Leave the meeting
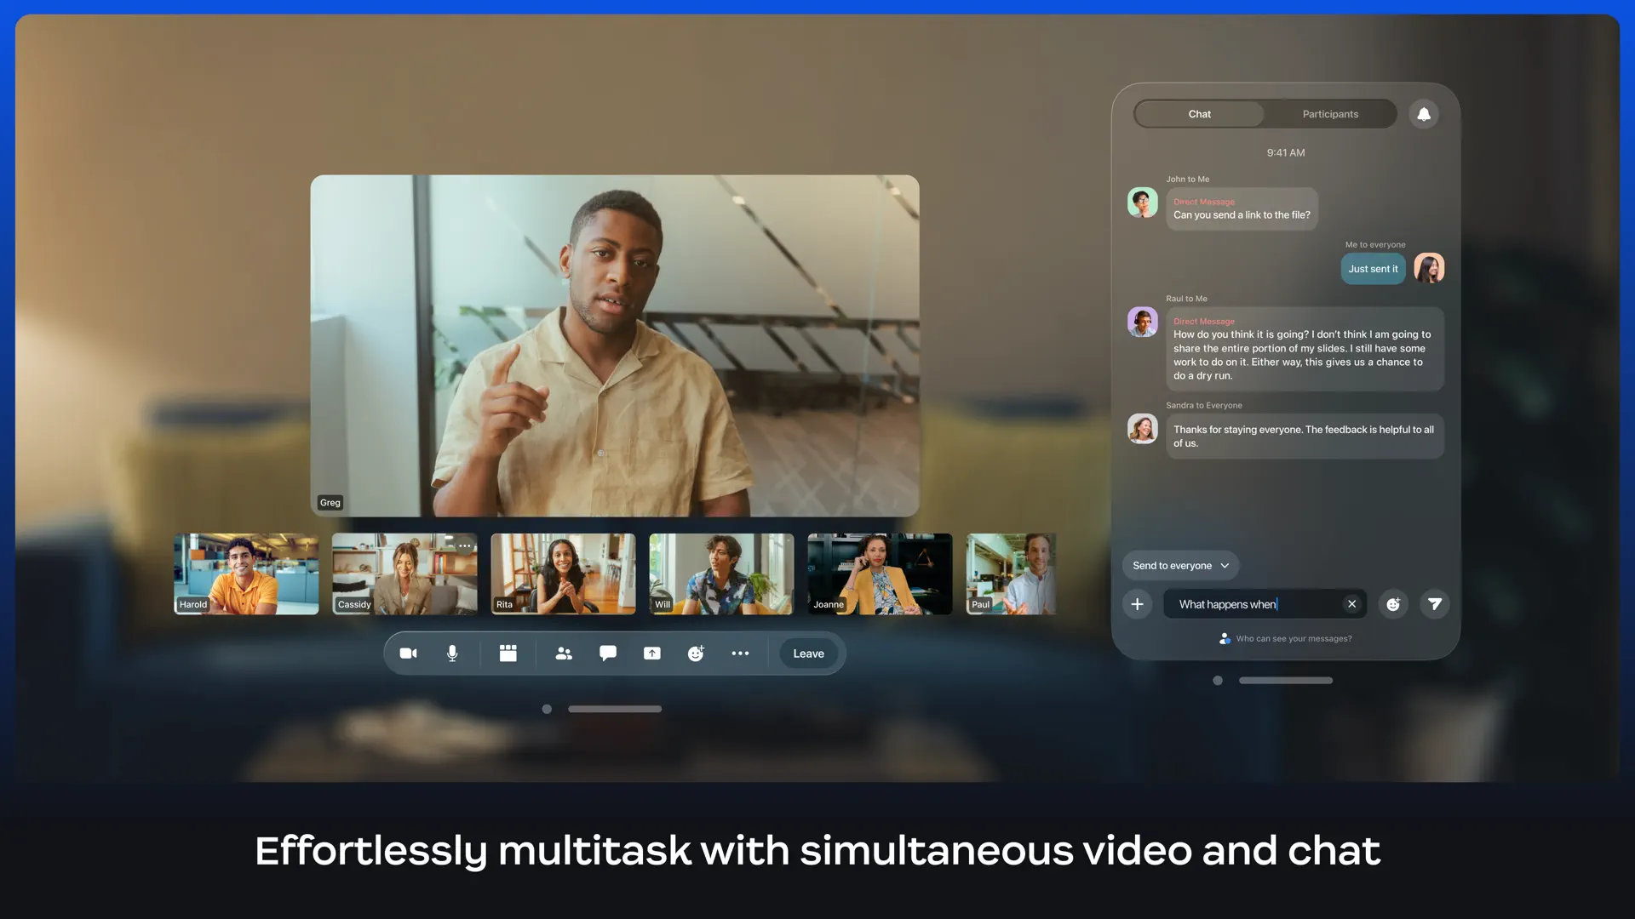This screenshot has height=919, width=1635. click(x=808, y=653)
